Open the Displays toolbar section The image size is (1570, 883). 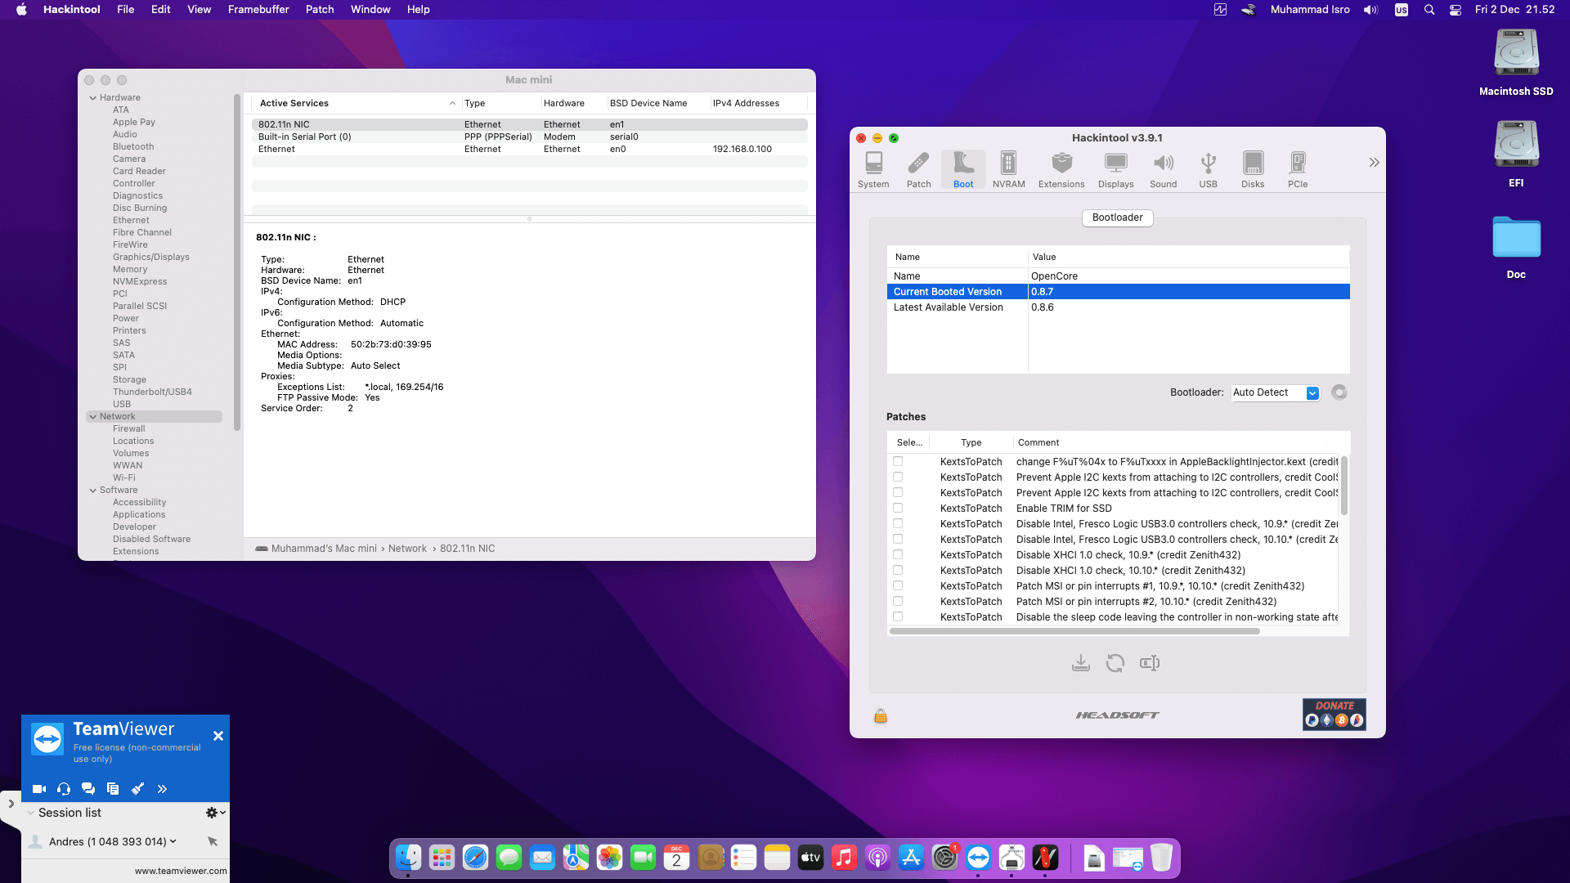click(1115, 170)
